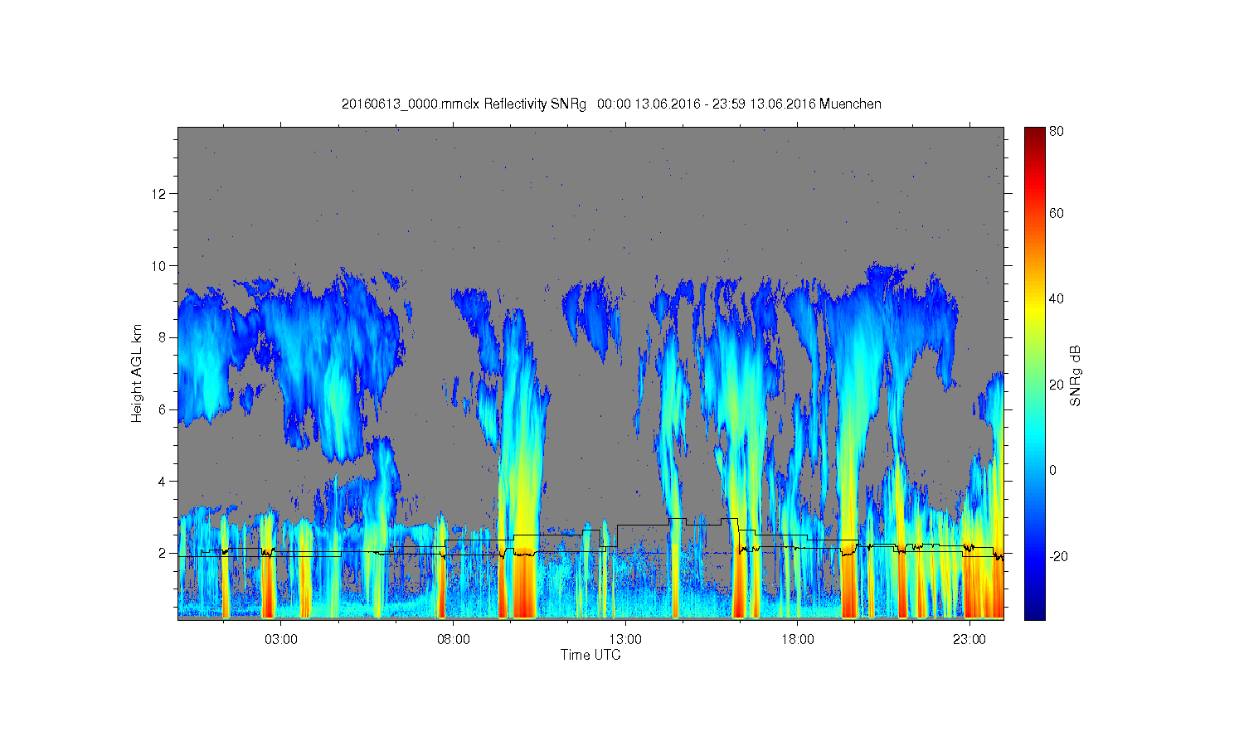Click the plot title text '20160613_0000.mmclx Reflectivity SNRg'
1244x746 pixels.
click(x=464, y=104)
